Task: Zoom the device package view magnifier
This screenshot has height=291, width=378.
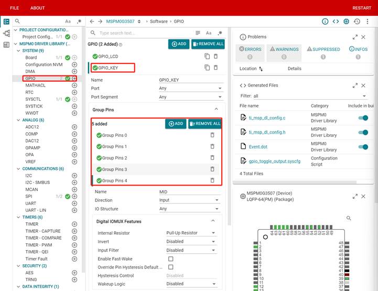Action: 349,218
